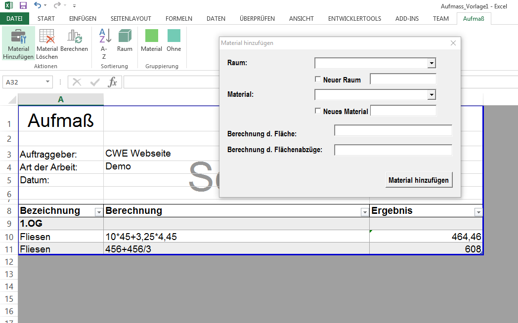Click the insert function fx icon

pyautogui.click(x=113, y=82)
